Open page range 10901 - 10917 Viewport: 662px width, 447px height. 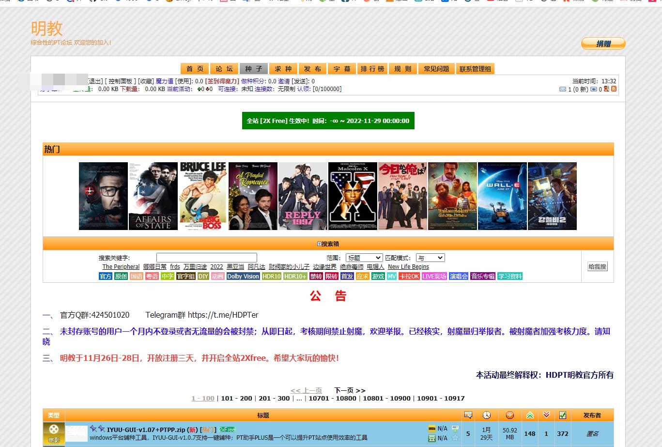click(441, 398)
